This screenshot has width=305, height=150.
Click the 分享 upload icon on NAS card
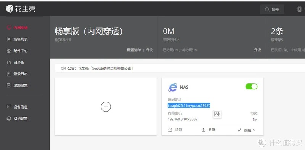(204, 130)
